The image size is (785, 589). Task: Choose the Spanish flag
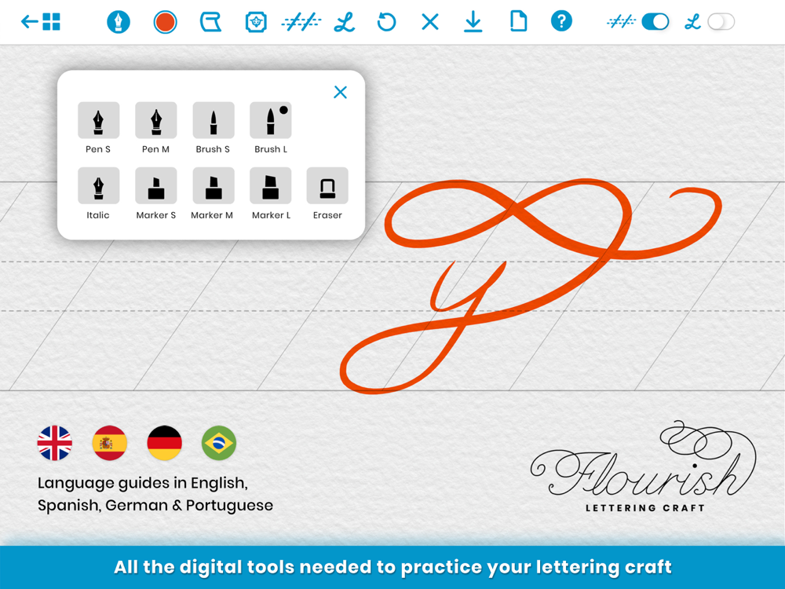110,443
